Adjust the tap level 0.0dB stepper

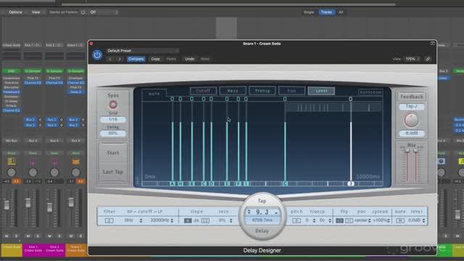(423, 220)
